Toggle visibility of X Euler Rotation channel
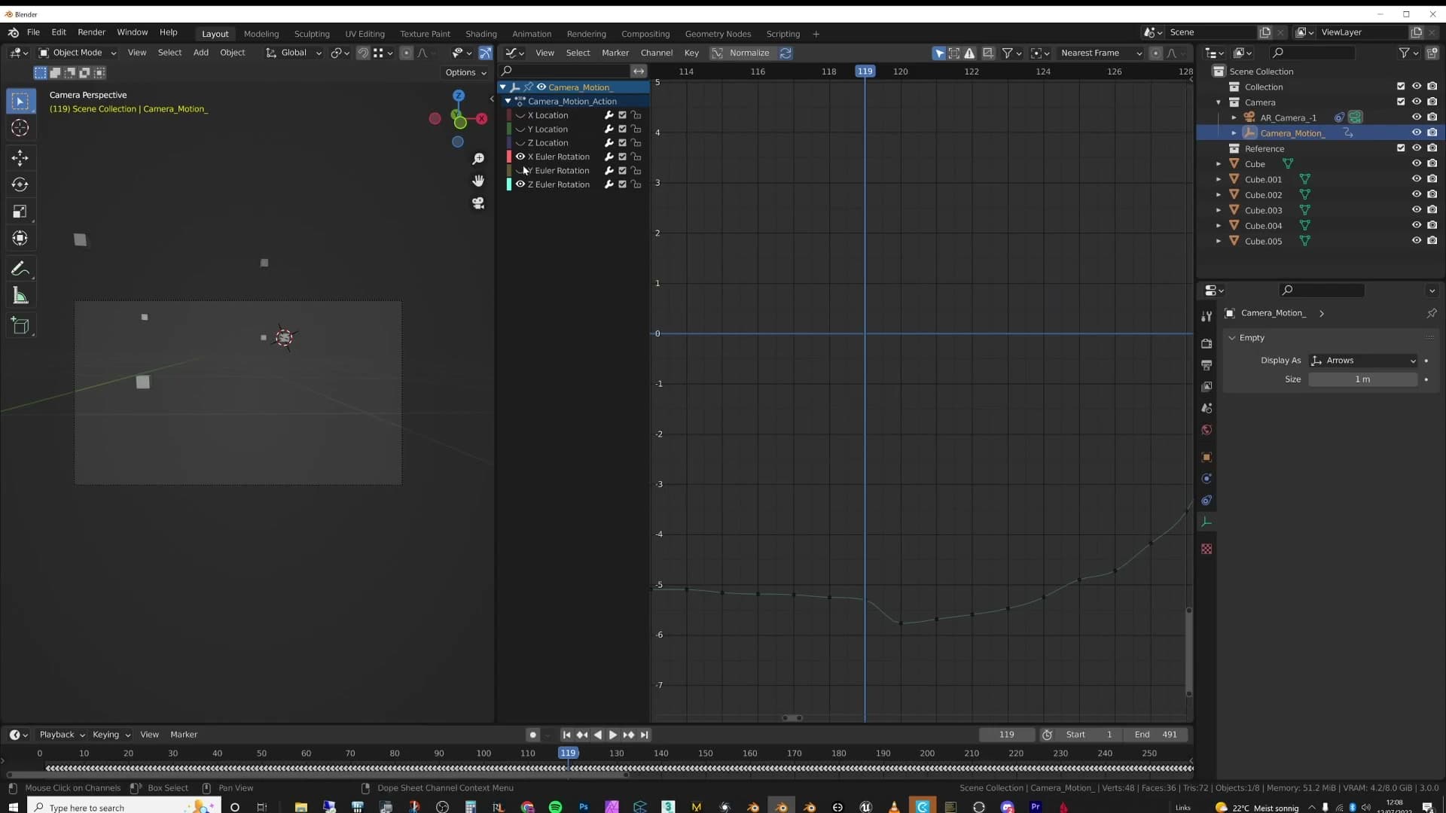The image size is (1446, 813). coord(520,157)
